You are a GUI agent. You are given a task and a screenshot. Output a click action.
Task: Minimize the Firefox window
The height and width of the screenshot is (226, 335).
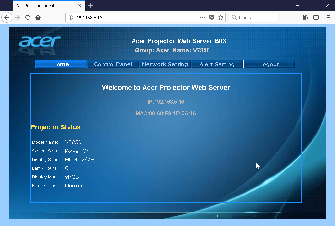click(x=298, y=6)
